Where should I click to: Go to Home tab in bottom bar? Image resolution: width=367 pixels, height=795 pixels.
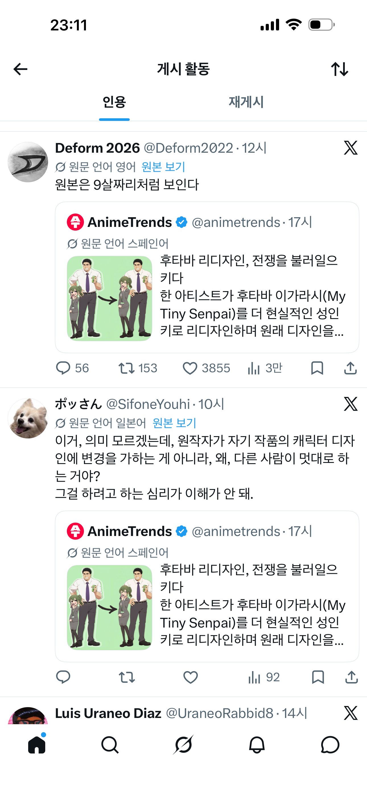tap(37, 744)
